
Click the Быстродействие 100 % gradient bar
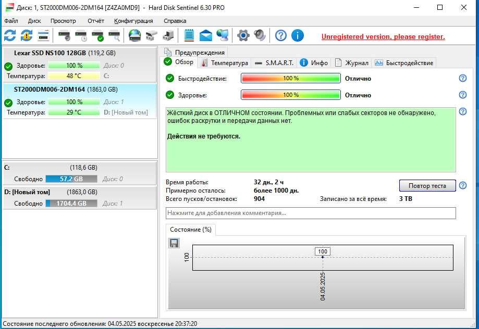[291, 78]
